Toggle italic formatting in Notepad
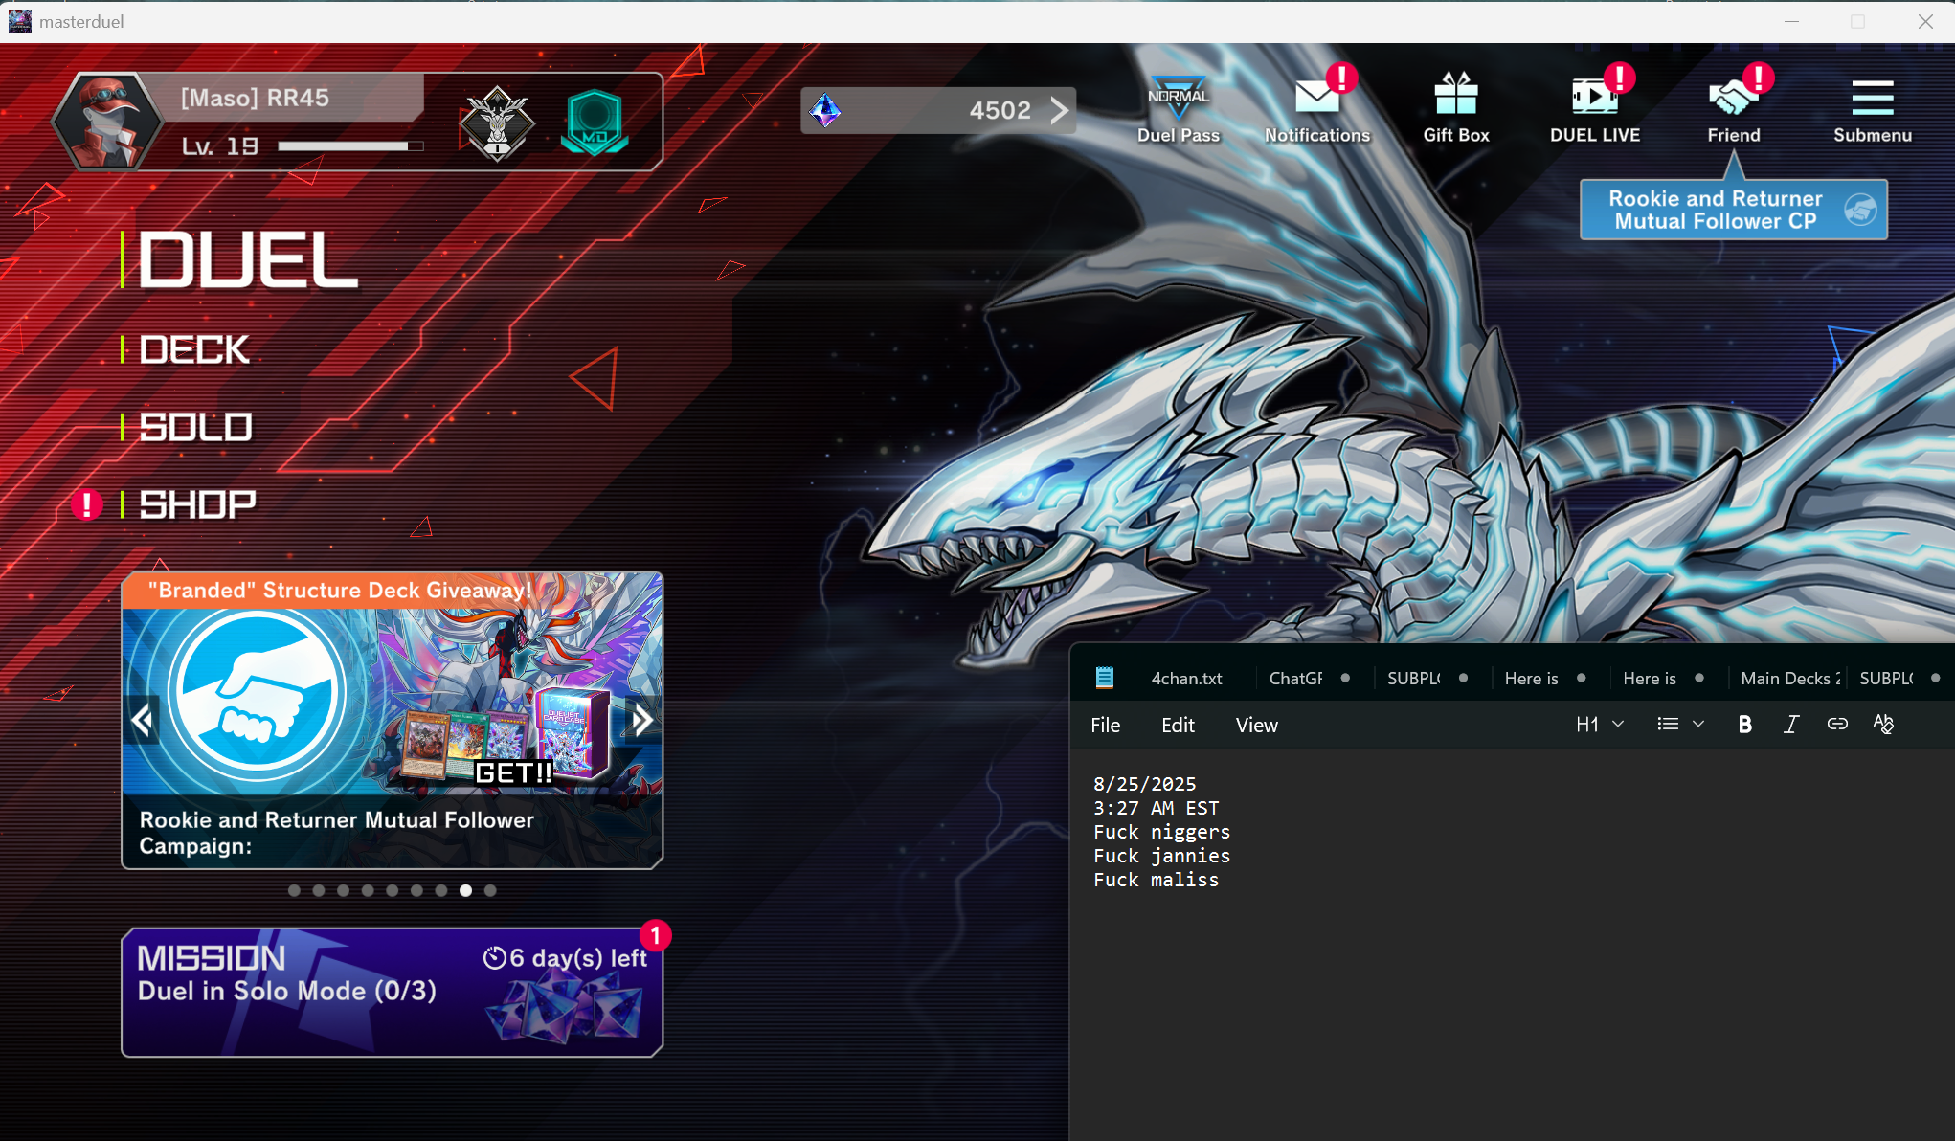The image size is (1955, 1141). coord(1790,725)
